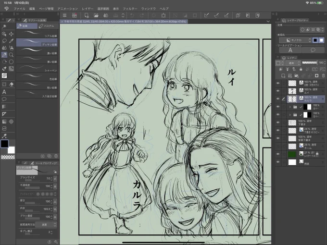
Task: Select the 色鉛筆 brush
Action: [37, 77]
